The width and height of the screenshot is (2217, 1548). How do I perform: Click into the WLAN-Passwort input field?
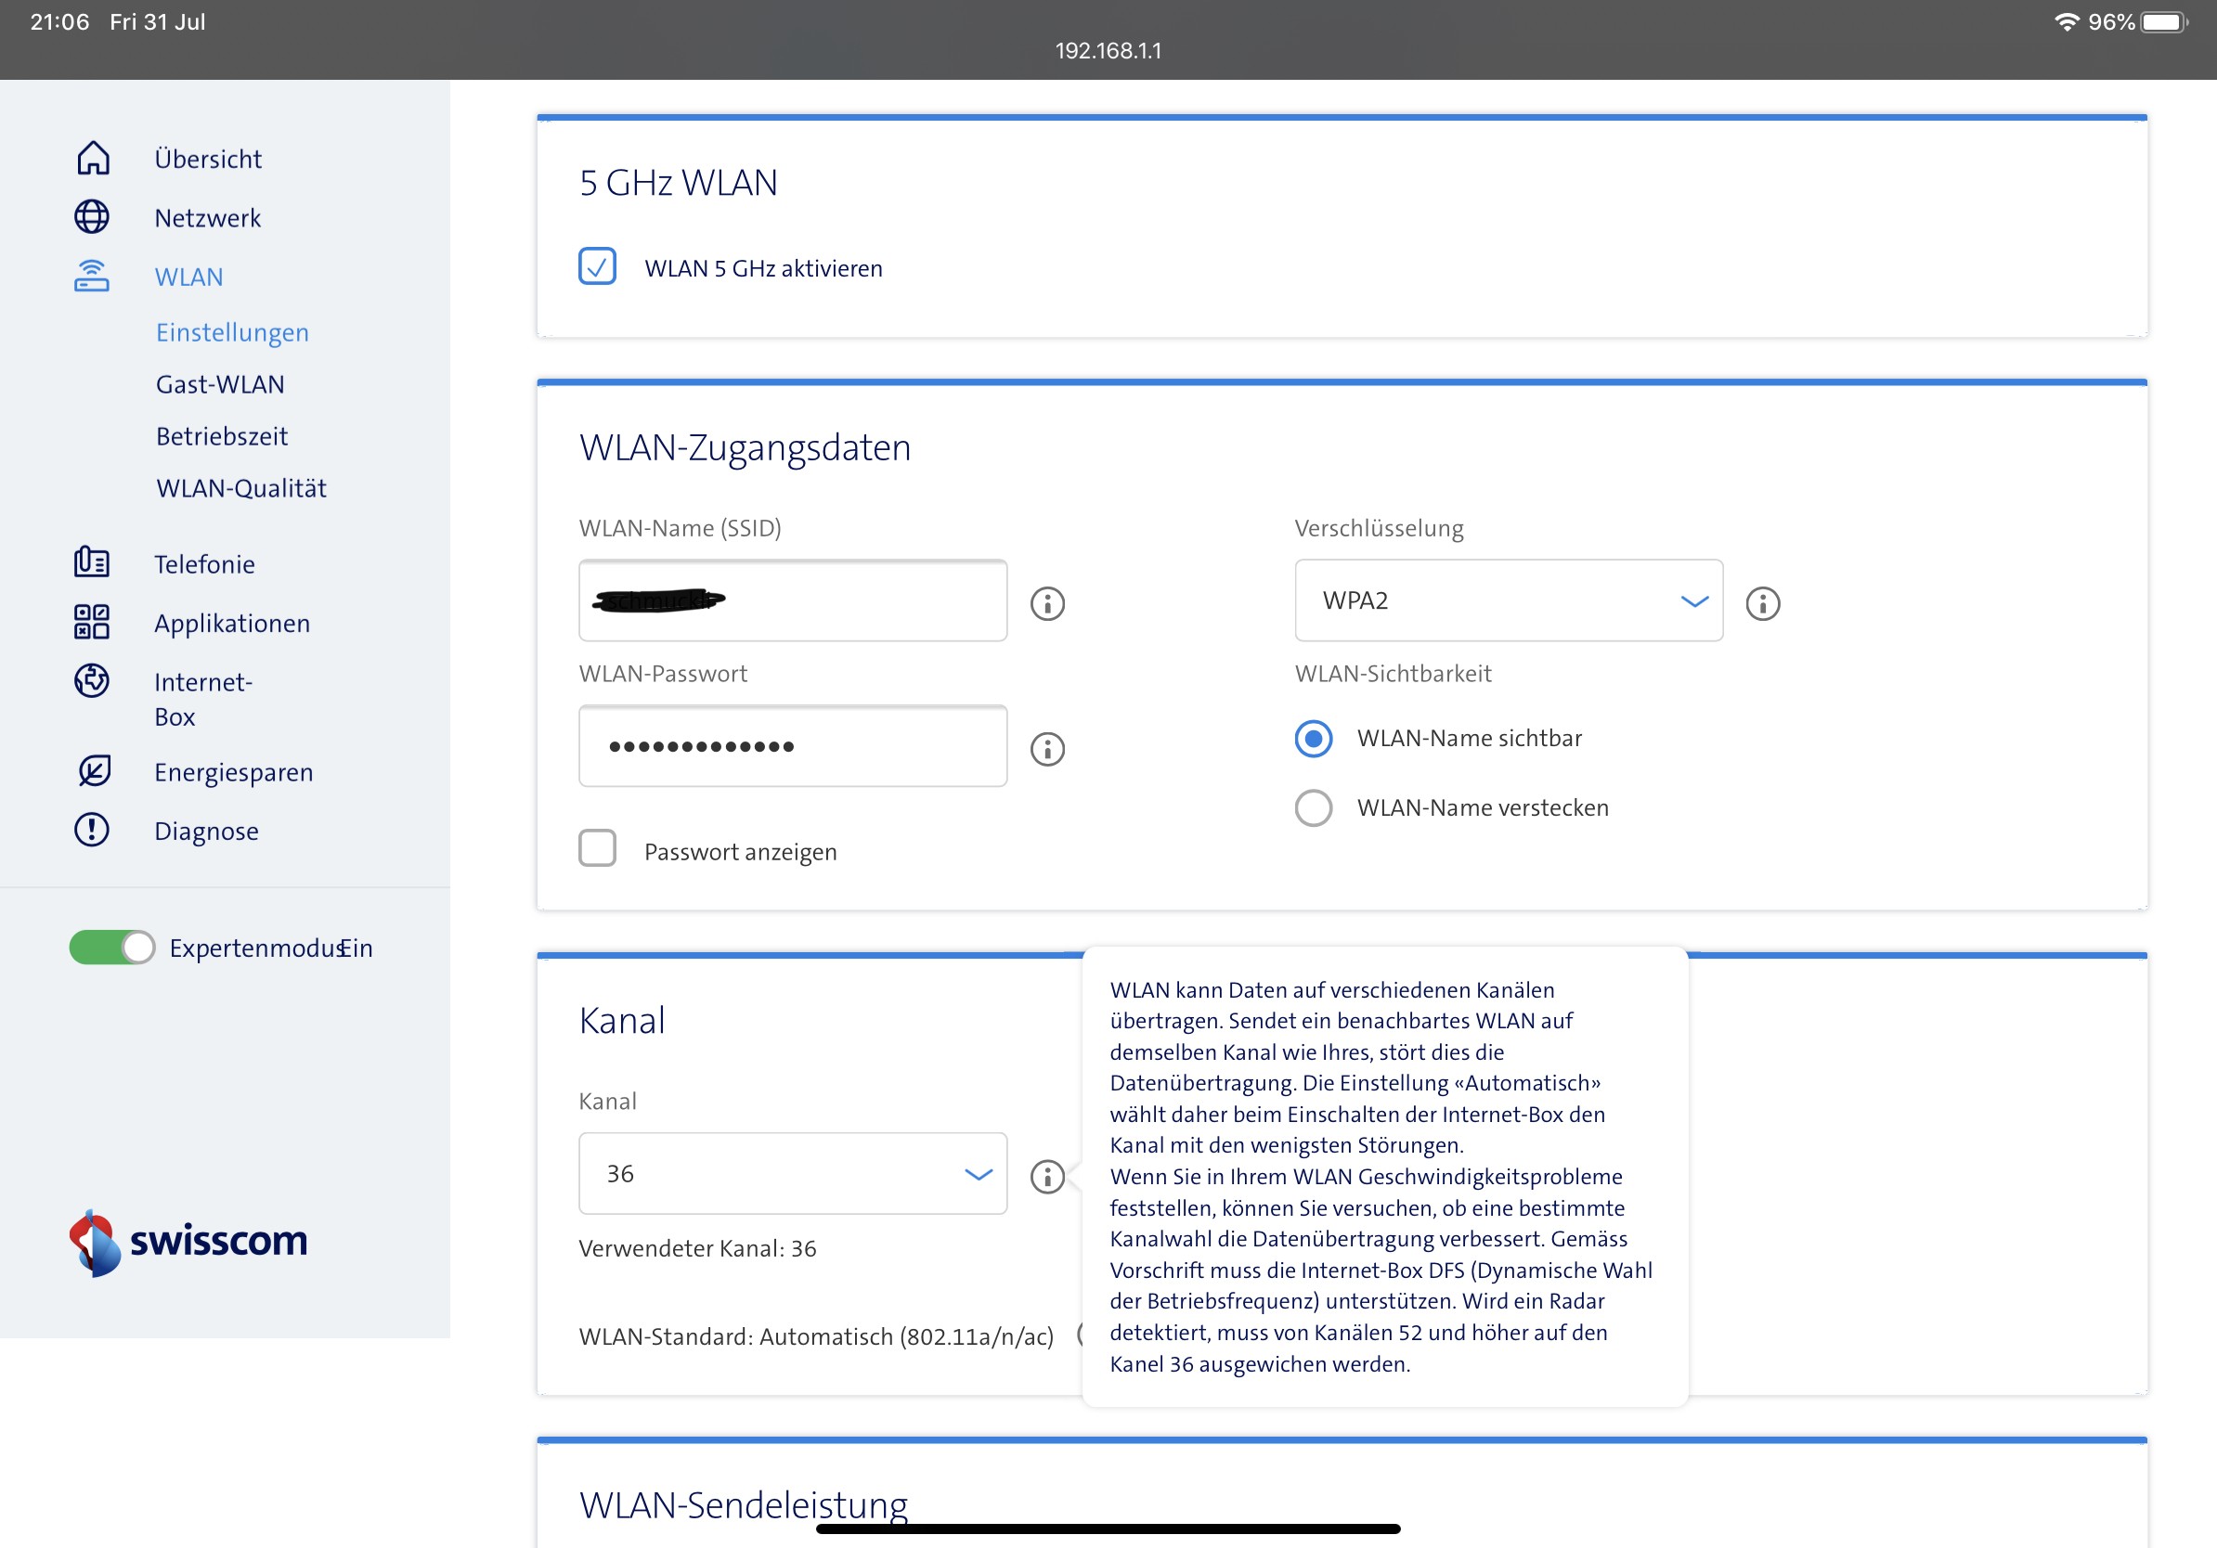click(792, 746)
